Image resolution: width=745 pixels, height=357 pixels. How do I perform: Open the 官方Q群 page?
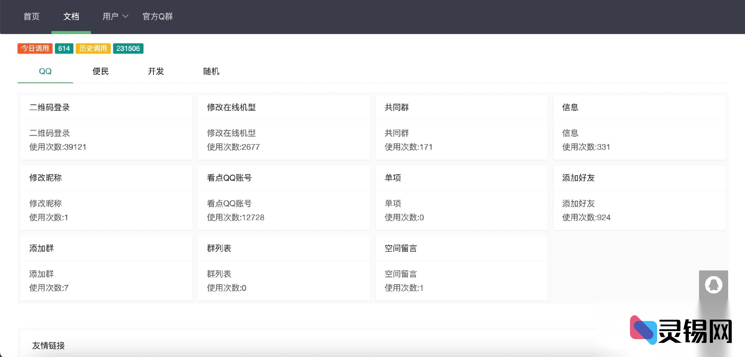158,17
